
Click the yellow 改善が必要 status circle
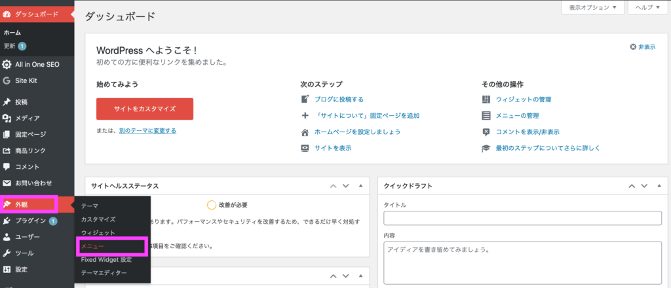coord(211,205)
